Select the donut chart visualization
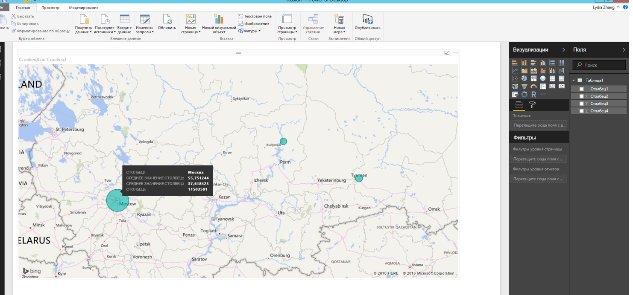This screenshot has height=295, width=633. [x=525, y=94]
